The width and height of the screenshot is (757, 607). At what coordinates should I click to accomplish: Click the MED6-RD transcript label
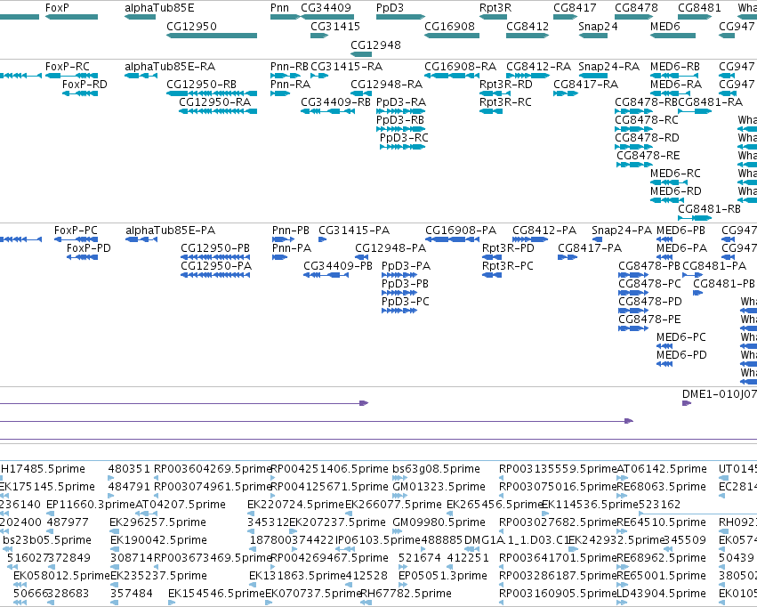tap(675, 190)
